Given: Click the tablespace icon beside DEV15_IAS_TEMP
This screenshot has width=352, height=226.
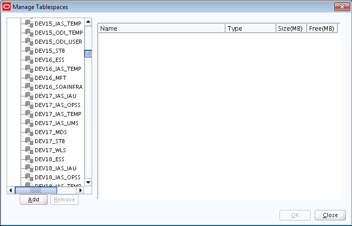Looking at the screenshot, I should [x=29, y=24].
